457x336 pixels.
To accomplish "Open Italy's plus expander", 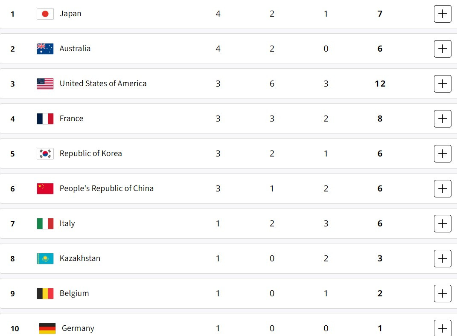I will (x=442, y=223).
